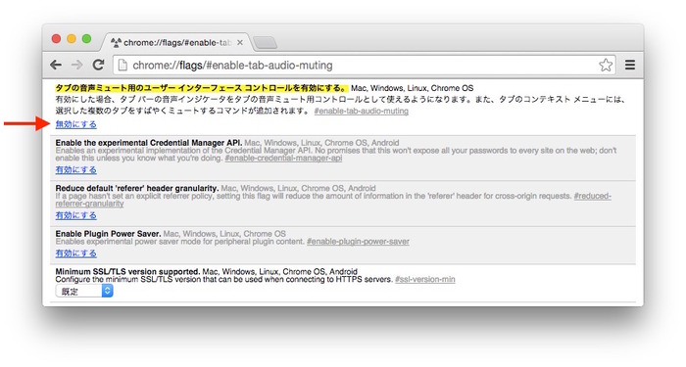Open a new tab button
Image resolution: width=686 pixels, height=367 pixels.
(266, 43)
